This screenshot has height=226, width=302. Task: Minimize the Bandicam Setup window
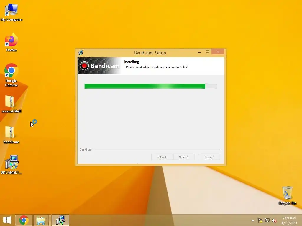tap(199, 52)
